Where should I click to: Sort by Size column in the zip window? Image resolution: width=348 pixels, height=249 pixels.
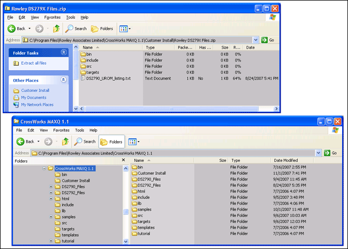(x=221, y=48)
